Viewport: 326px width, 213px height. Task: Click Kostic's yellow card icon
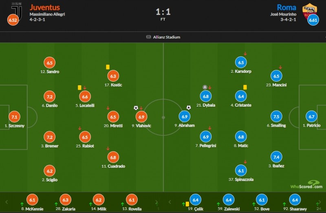tap(108, 67)
